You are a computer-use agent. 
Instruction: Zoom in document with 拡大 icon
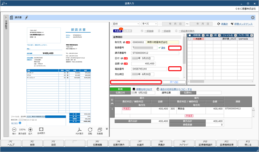tap(30, 129)
